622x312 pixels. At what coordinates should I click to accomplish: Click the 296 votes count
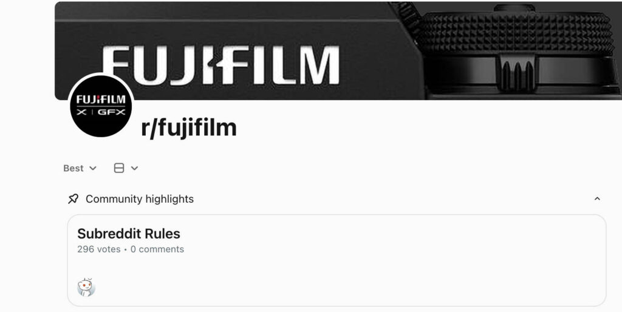[x=99, y=249]
